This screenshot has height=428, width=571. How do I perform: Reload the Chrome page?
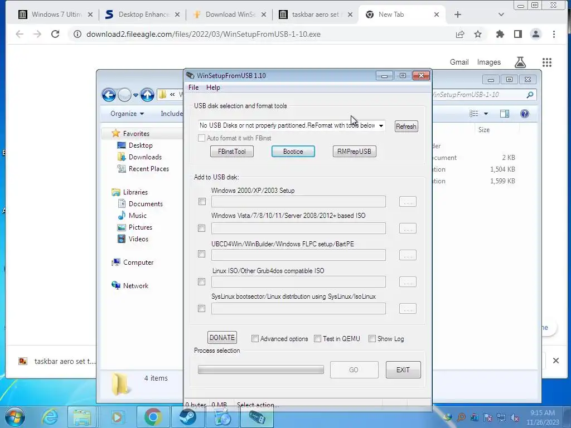point(55,34)
